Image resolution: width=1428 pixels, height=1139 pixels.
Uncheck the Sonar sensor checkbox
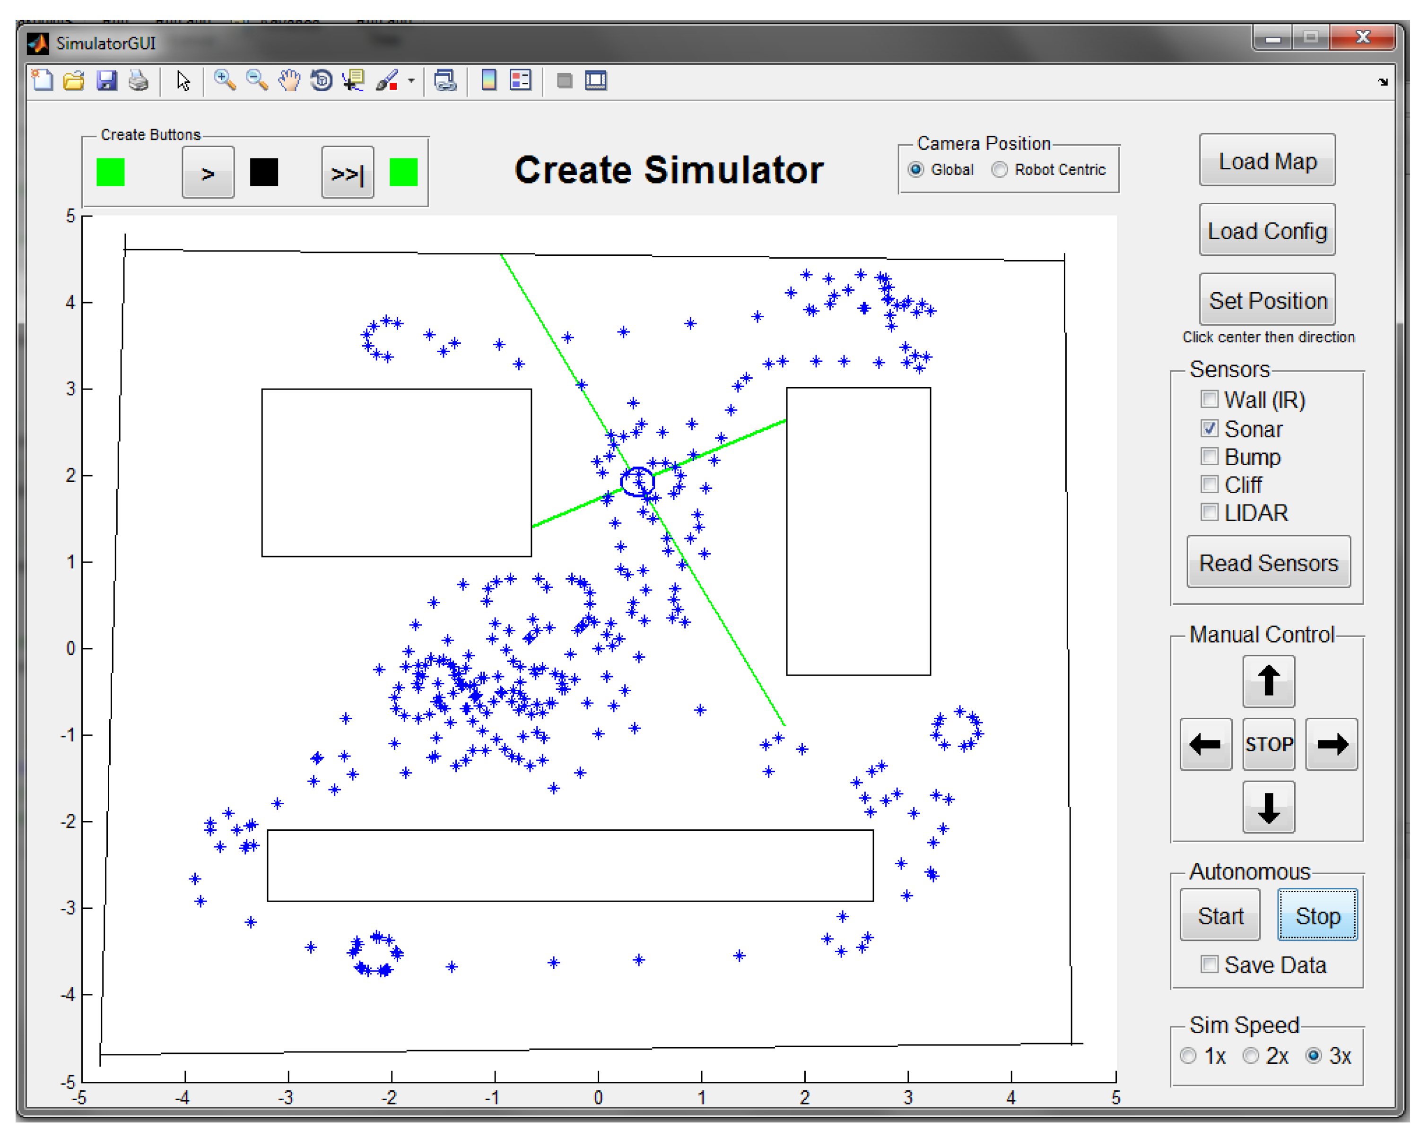click(x=1209, y=428)
